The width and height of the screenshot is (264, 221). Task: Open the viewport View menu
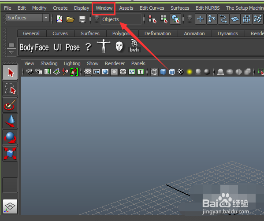pyautogui.click(x=29, y=63)
